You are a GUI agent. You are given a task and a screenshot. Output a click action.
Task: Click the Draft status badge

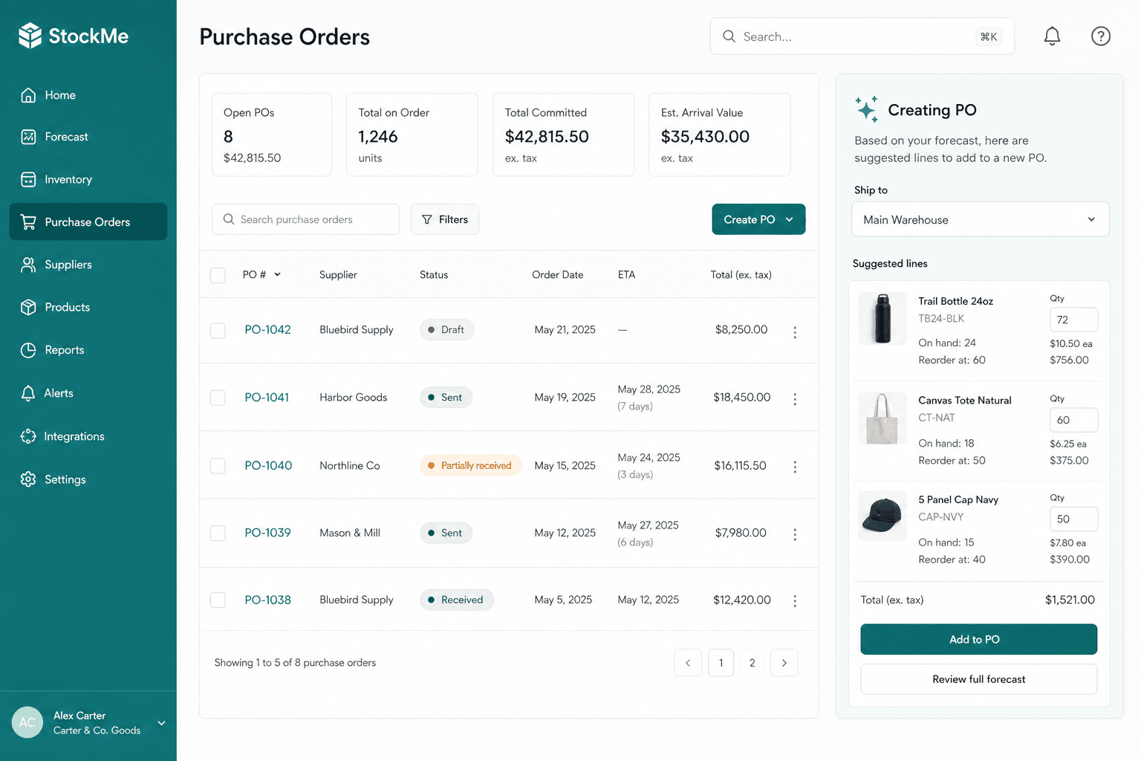(x=446, y=329)
